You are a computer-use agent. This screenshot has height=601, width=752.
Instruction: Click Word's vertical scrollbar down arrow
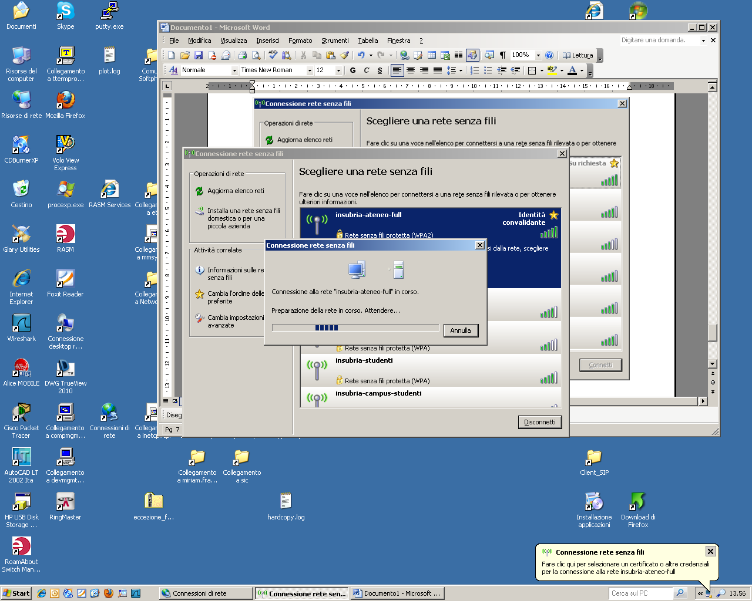pyautogui.click(x=713, y=364)
